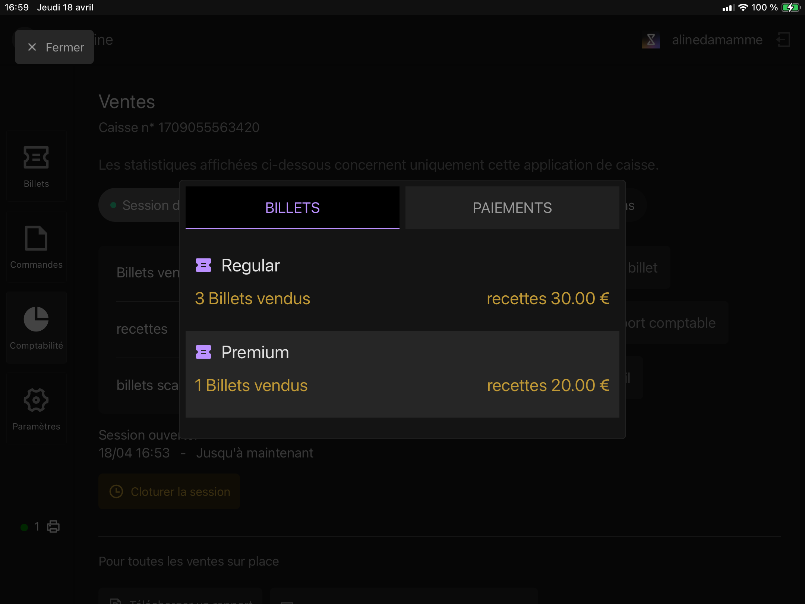
Task: Open the Billets sidebar section
Action: tap(36, 166)
